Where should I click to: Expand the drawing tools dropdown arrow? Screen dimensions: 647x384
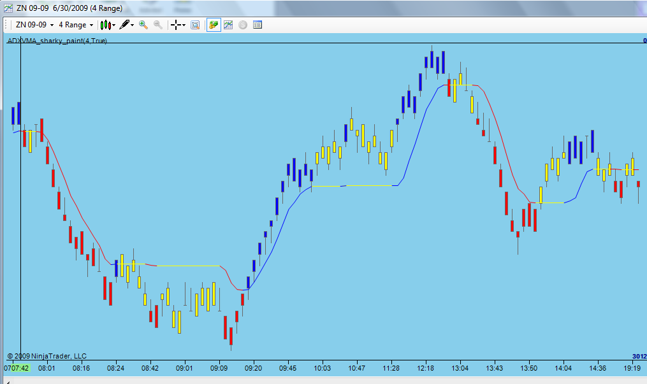tap(132, 25)
